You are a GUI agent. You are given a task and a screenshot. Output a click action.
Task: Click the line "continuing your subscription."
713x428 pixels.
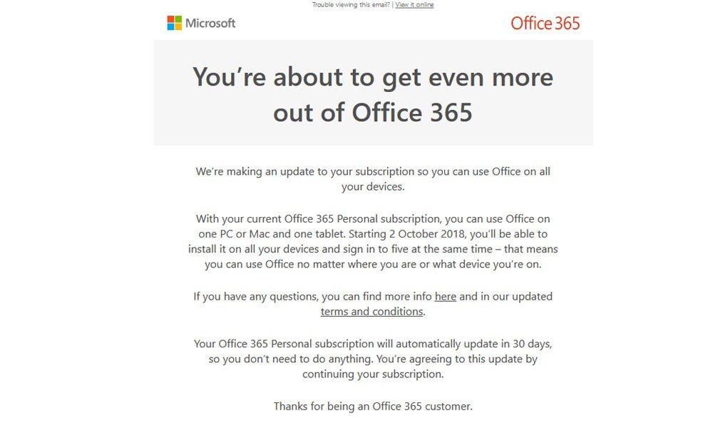[x=373, y=374]
